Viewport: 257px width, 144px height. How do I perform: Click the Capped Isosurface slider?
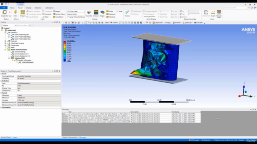[x=194, y=14]
